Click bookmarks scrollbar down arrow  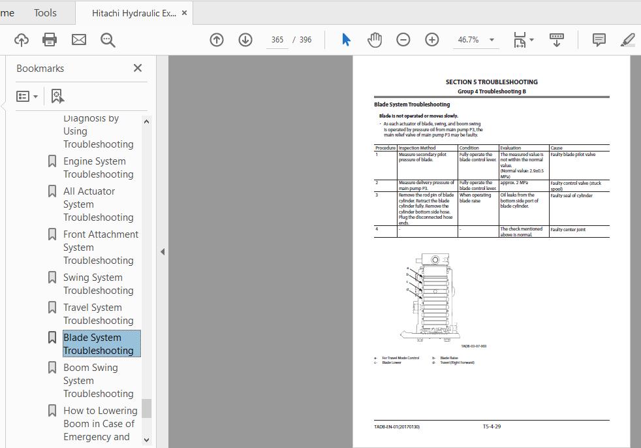coord(147,440)
